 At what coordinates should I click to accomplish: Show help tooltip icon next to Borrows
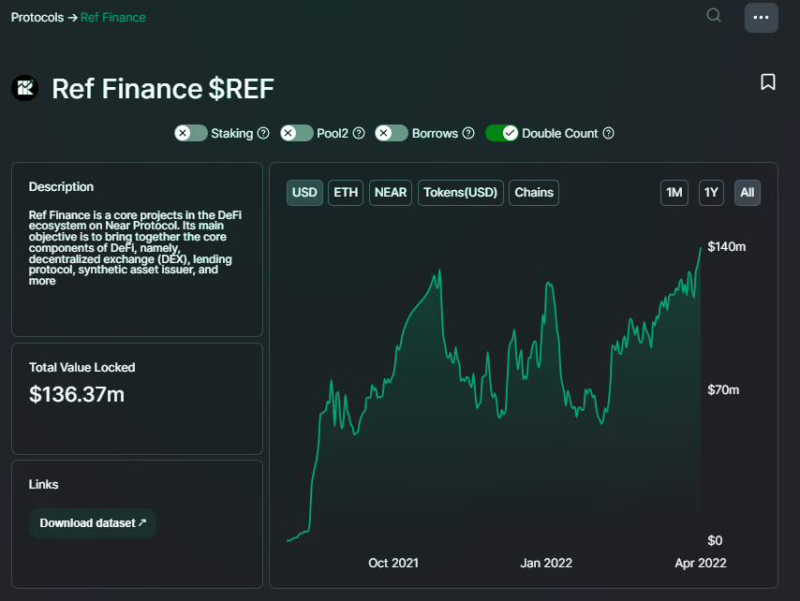pyautogui.click(x=468, y=133)
